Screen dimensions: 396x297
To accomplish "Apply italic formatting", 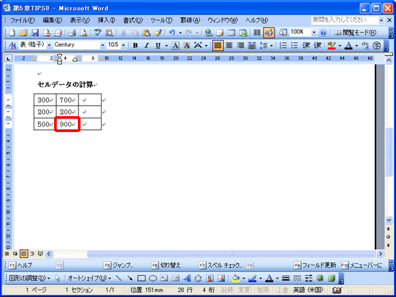I will (x=147, y=46).
